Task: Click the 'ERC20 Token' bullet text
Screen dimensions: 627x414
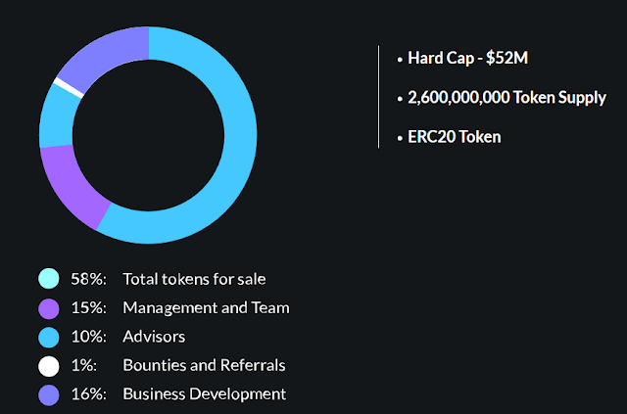Action: [x=455, y=137]
